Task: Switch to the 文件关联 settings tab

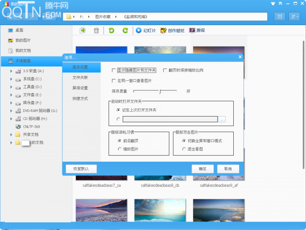Action: pyautogui.click(x=80, y=78)
